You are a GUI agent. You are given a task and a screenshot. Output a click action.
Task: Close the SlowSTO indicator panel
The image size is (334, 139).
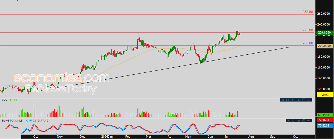(x=289, y=121)
